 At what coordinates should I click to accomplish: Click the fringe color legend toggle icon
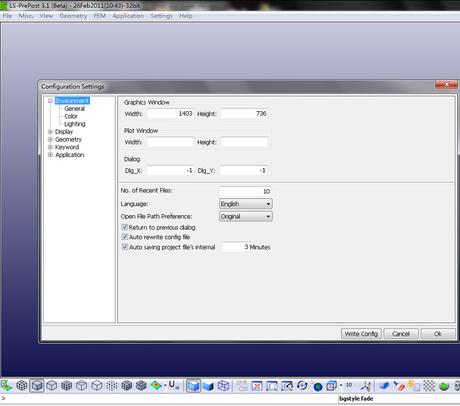[x=7, y=385]
